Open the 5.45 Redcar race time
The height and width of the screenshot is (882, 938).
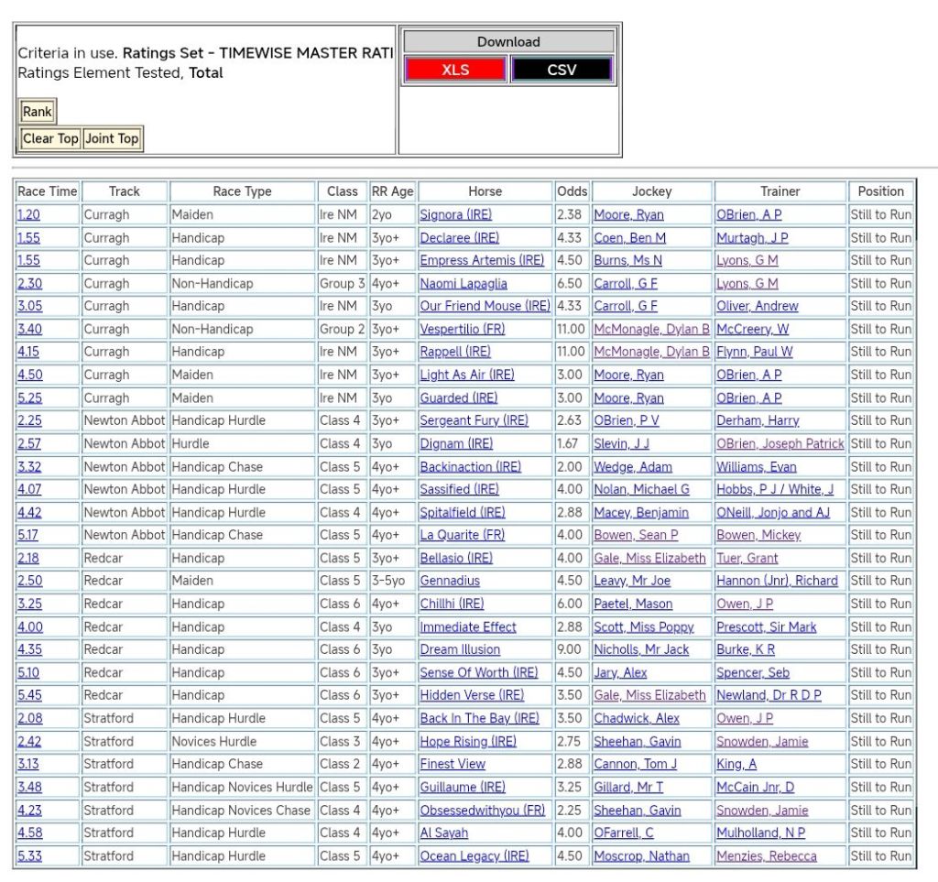[29, 695]
